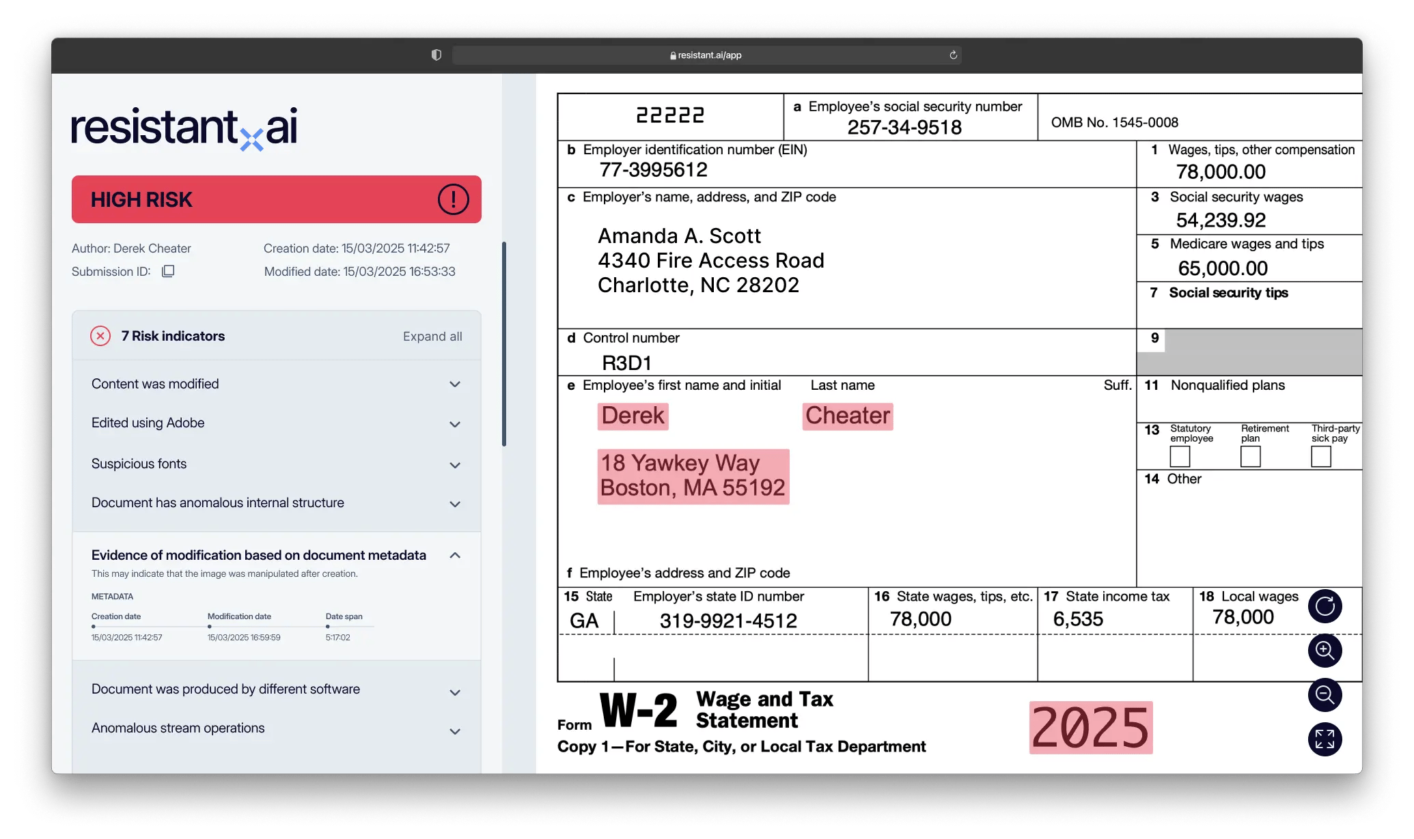Click the Medicare wages value 65,000.00
1414x839 pixels.
tap(1223, 268)
